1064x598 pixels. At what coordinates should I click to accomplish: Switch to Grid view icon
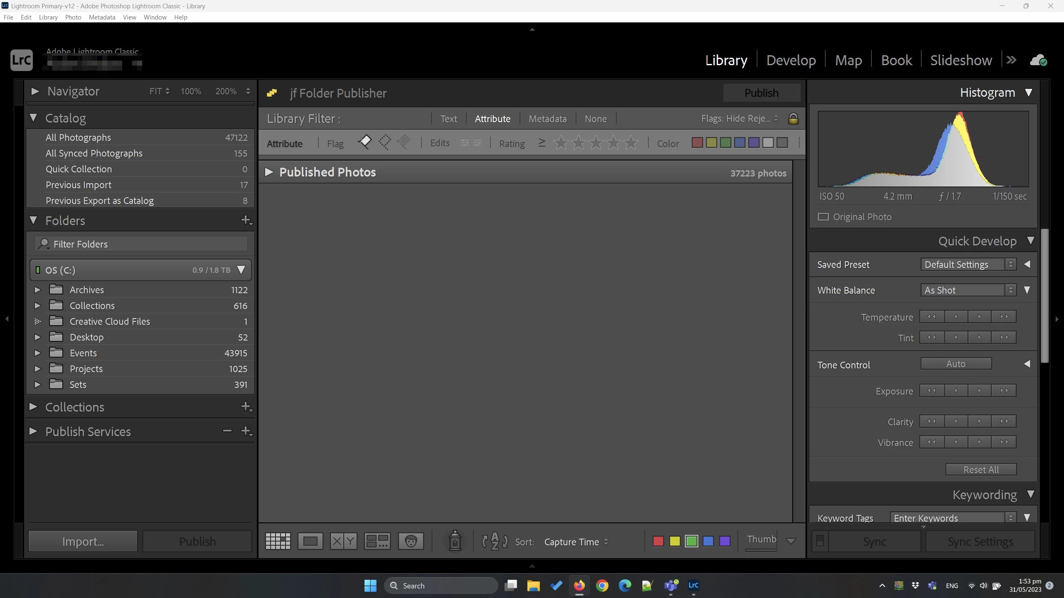pyautogui.click(x=278, y=541)
